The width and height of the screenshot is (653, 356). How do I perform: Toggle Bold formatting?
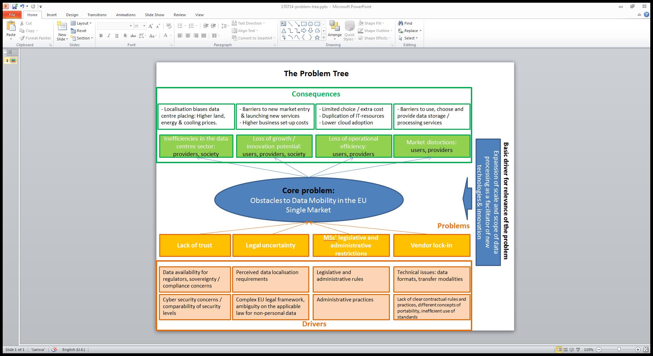point(101,36)
